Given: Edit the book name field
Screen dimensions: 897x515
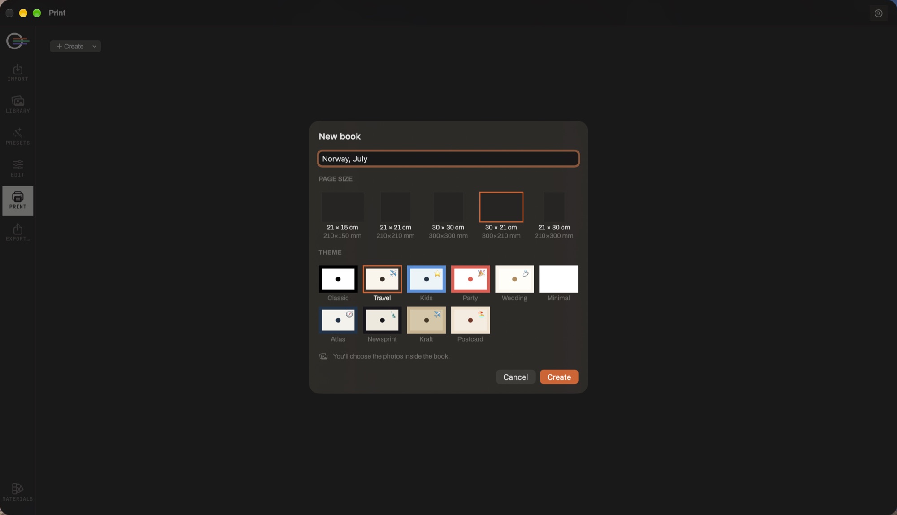Looking at the screenshot, I should click(x=448, y=159).
